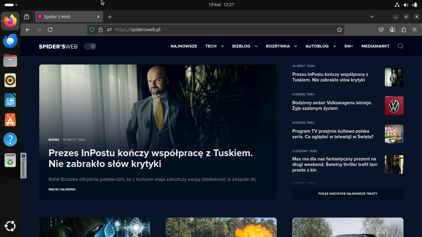Open Rhythmbox music player from the dock
The width and height of the screenshot is (422, 237).
[10, 80]
